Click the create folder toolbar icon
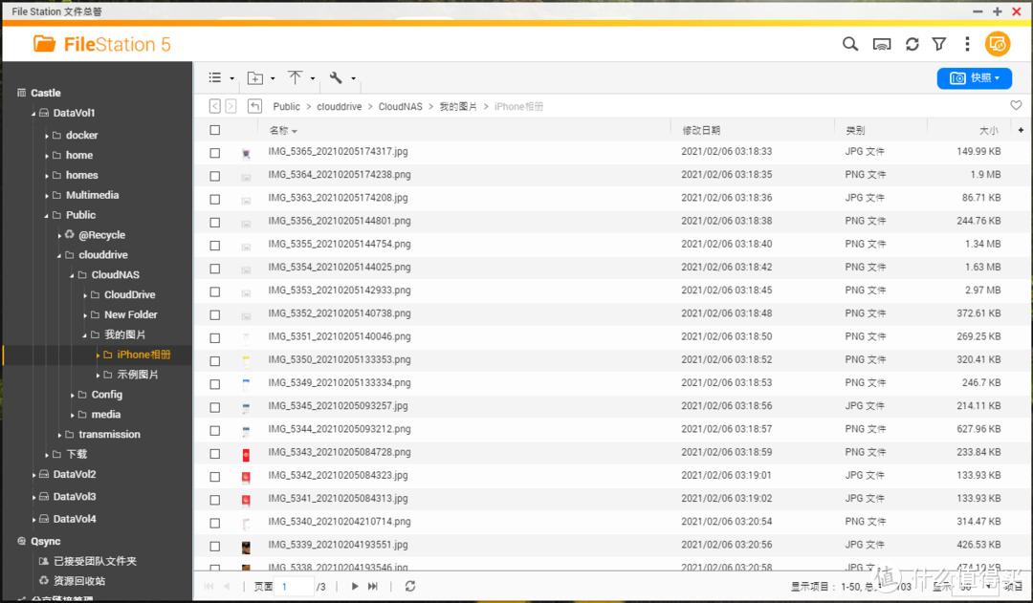 tap(257, 77)
